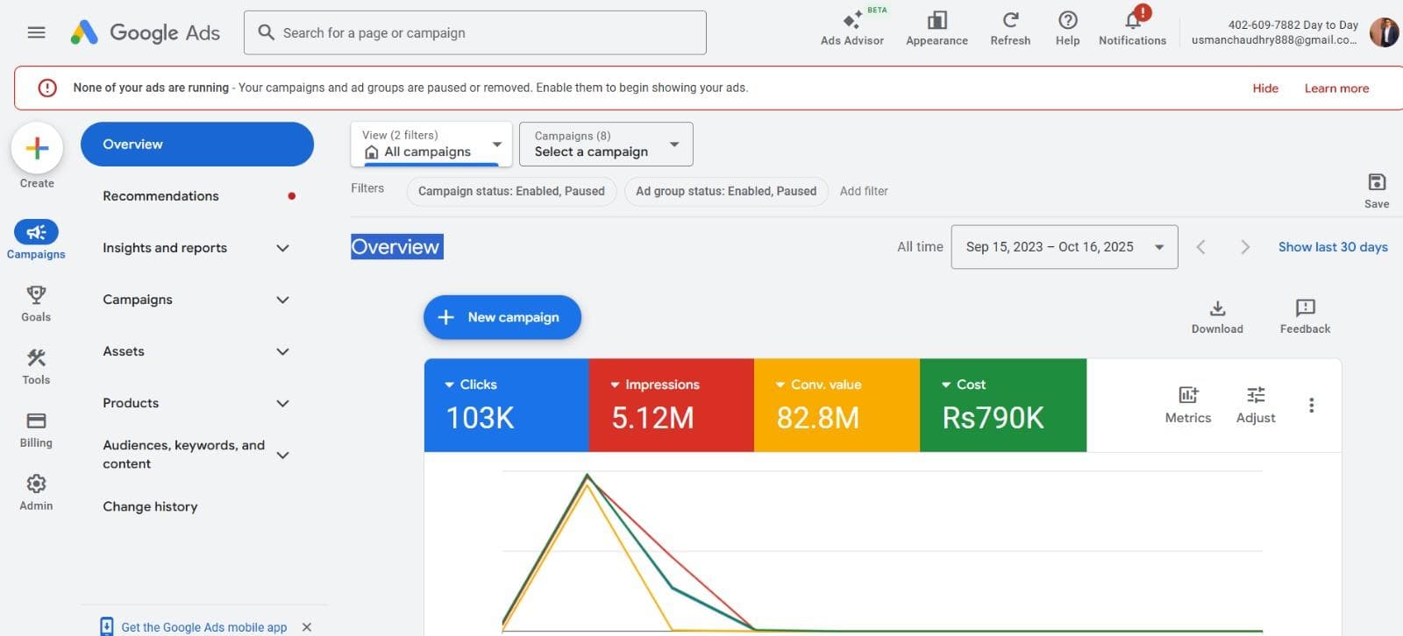
Task: Click the Overview page heading
Action: pos(396,247)
